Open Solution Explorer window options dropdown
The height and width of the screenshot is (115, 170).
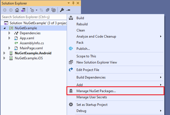tap(69, 3)
